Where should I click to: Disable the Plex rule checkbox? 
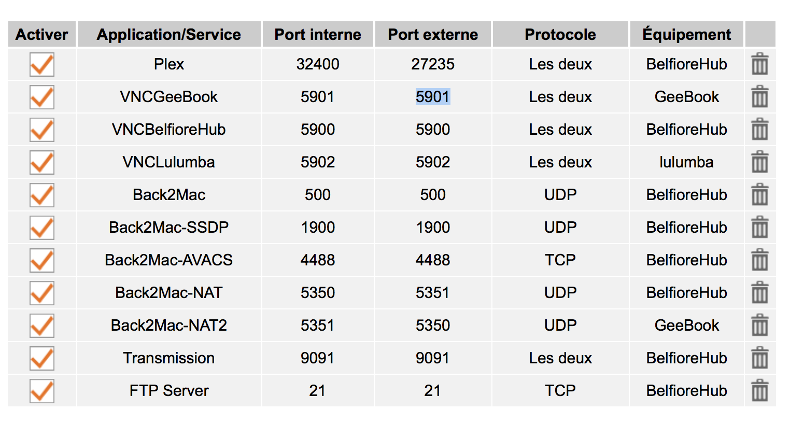(42, 64)
